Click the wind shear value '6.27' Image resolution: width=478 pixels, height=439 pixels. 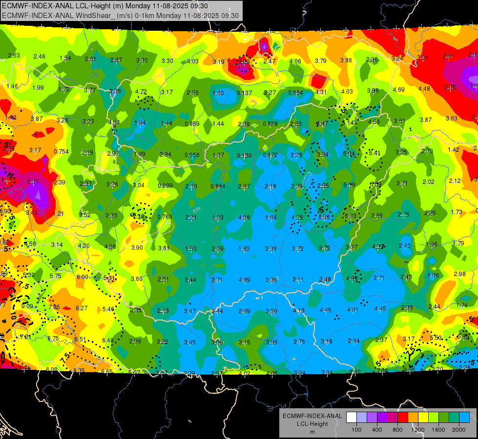(82, 308)
